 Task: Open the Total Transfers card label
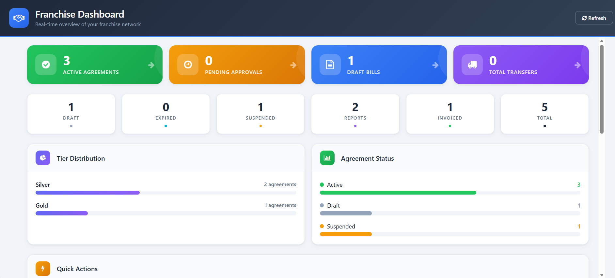coord(513,72)
